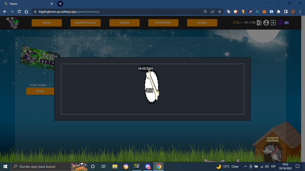The width and height of the screenshot is (305, 171).
Task: Open the Windows Start menu
Action: pyautogui.click(x=5, y=167)
